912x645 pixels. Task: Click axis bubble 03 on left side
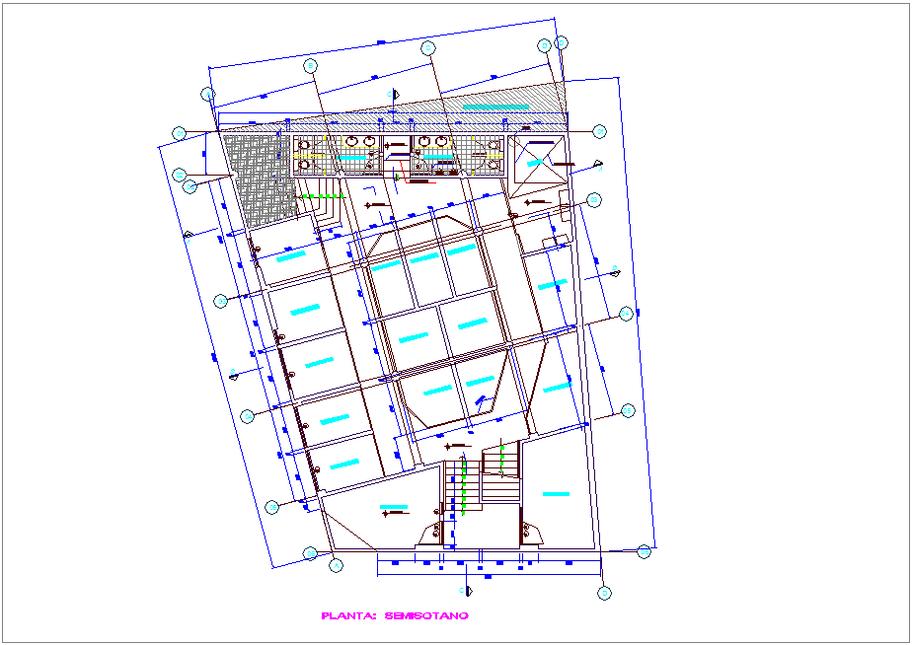click(221, 301)
